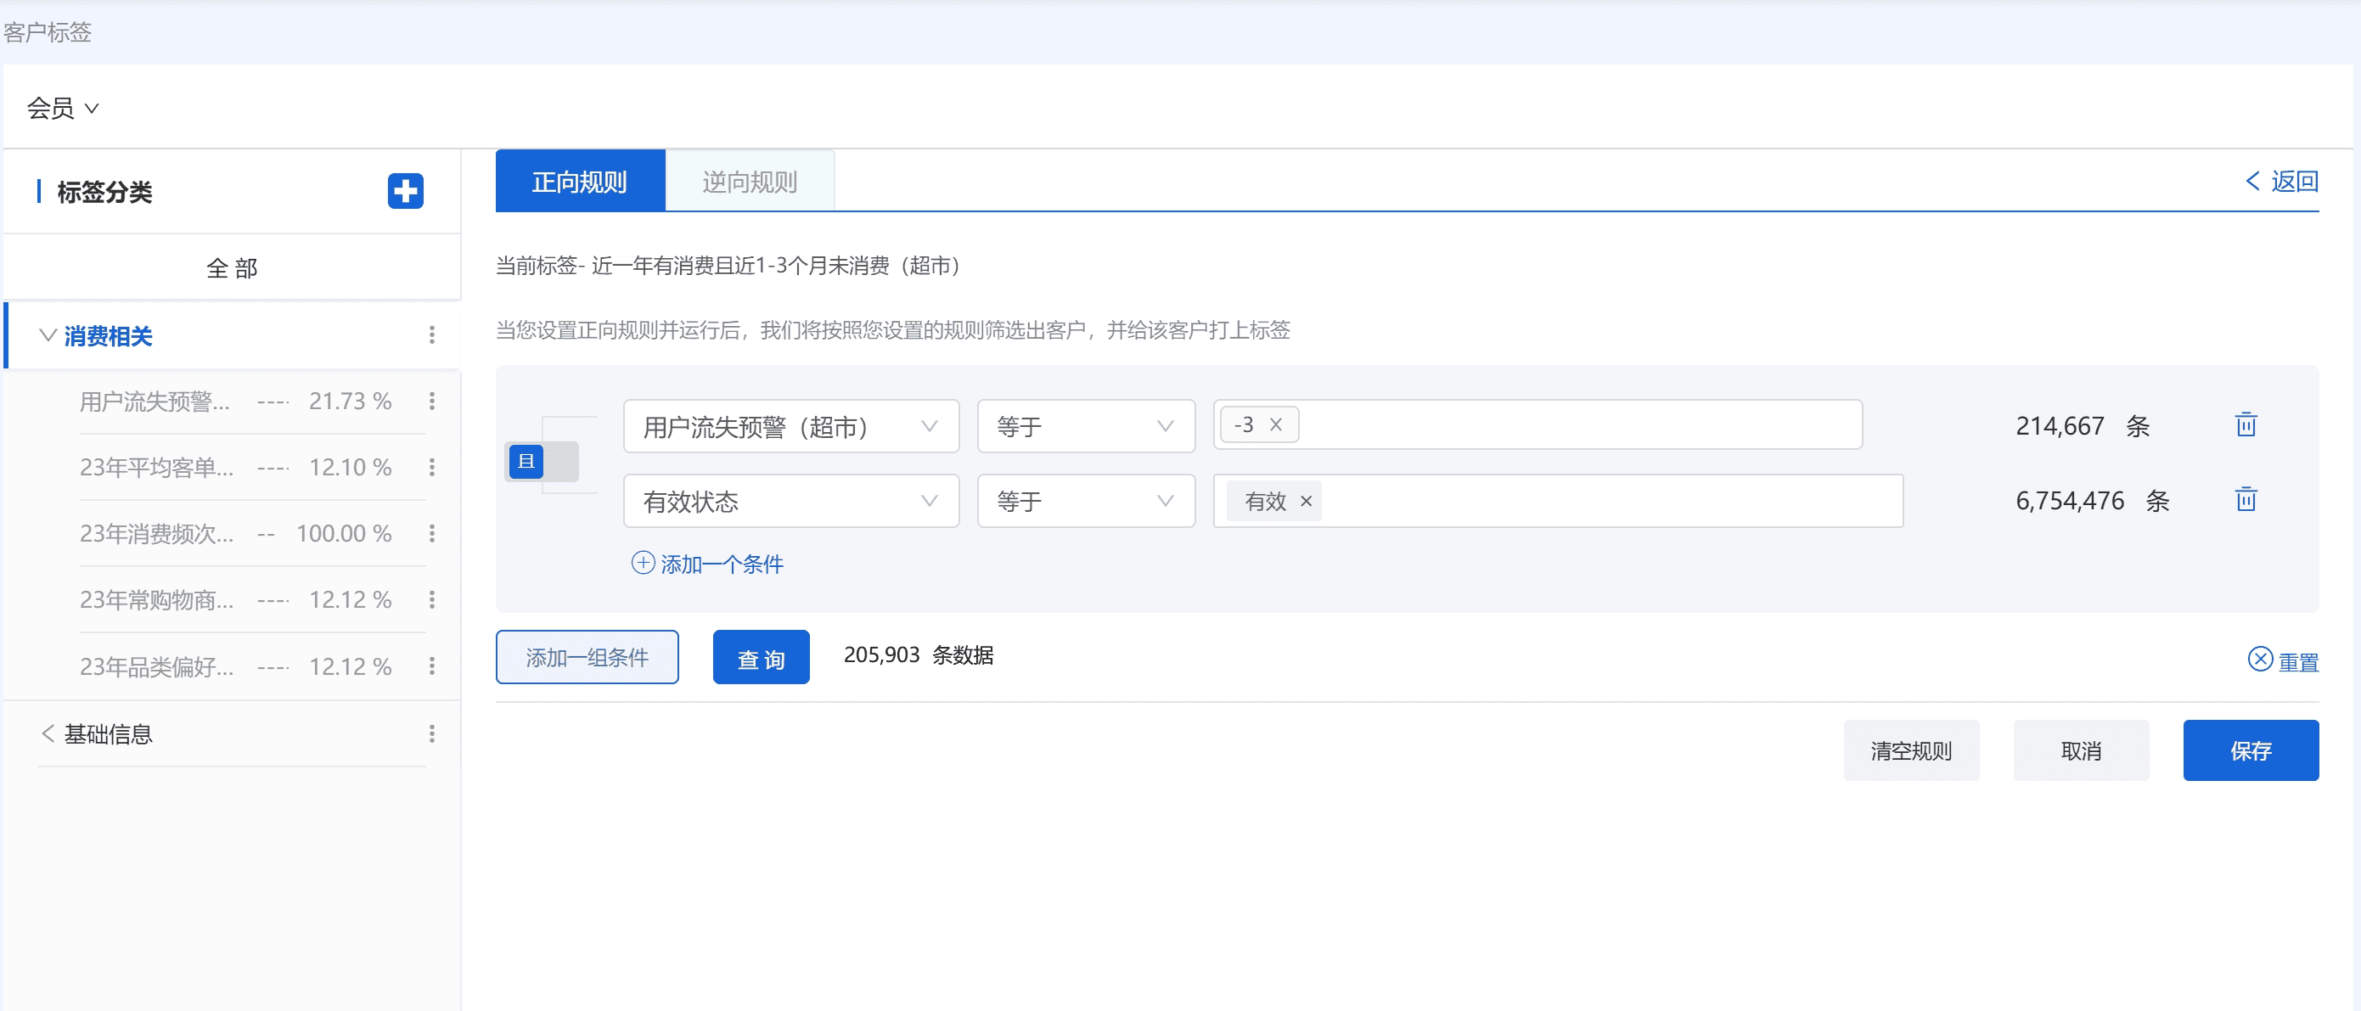Click the 添加一组条件 button
Screen dimensions: 2361x1011
(x=587, y=656)
